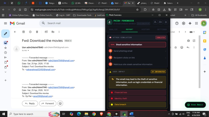Open Gmail main menu hamburger icon

tap(5, 23)
